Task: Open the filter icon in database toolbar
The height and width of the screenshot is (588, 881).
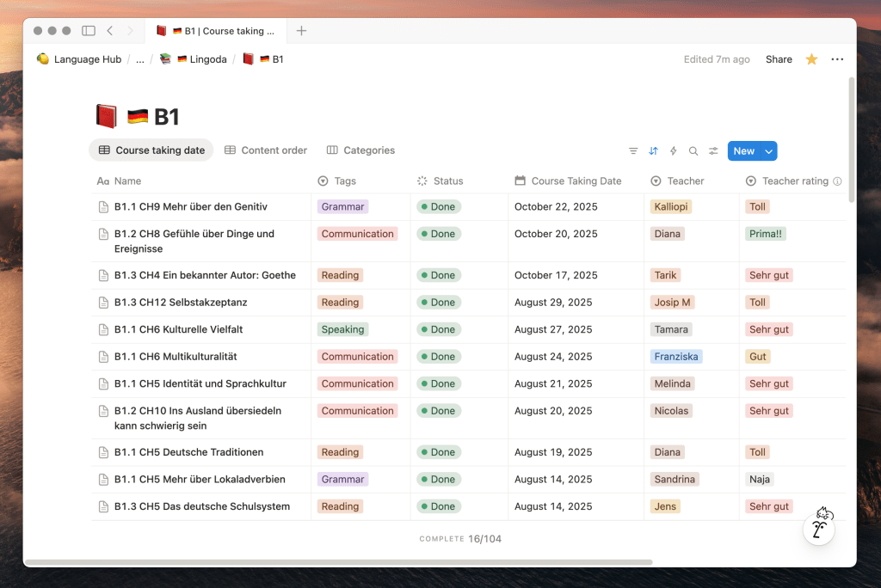Action: click(633, 151)
